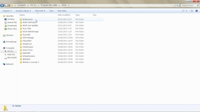200x112 pixels.
Task: Go back with the Back arrow button
Action: pyautogui.click(x=2, y=5)
